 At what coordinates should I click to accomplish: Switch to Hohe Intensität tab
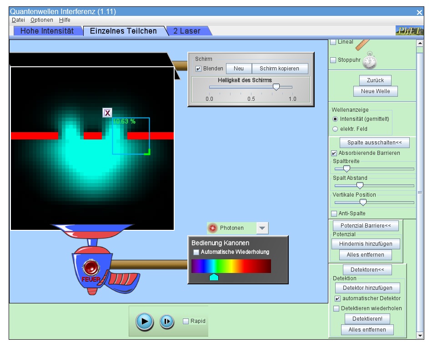click(x=47, y=31)
